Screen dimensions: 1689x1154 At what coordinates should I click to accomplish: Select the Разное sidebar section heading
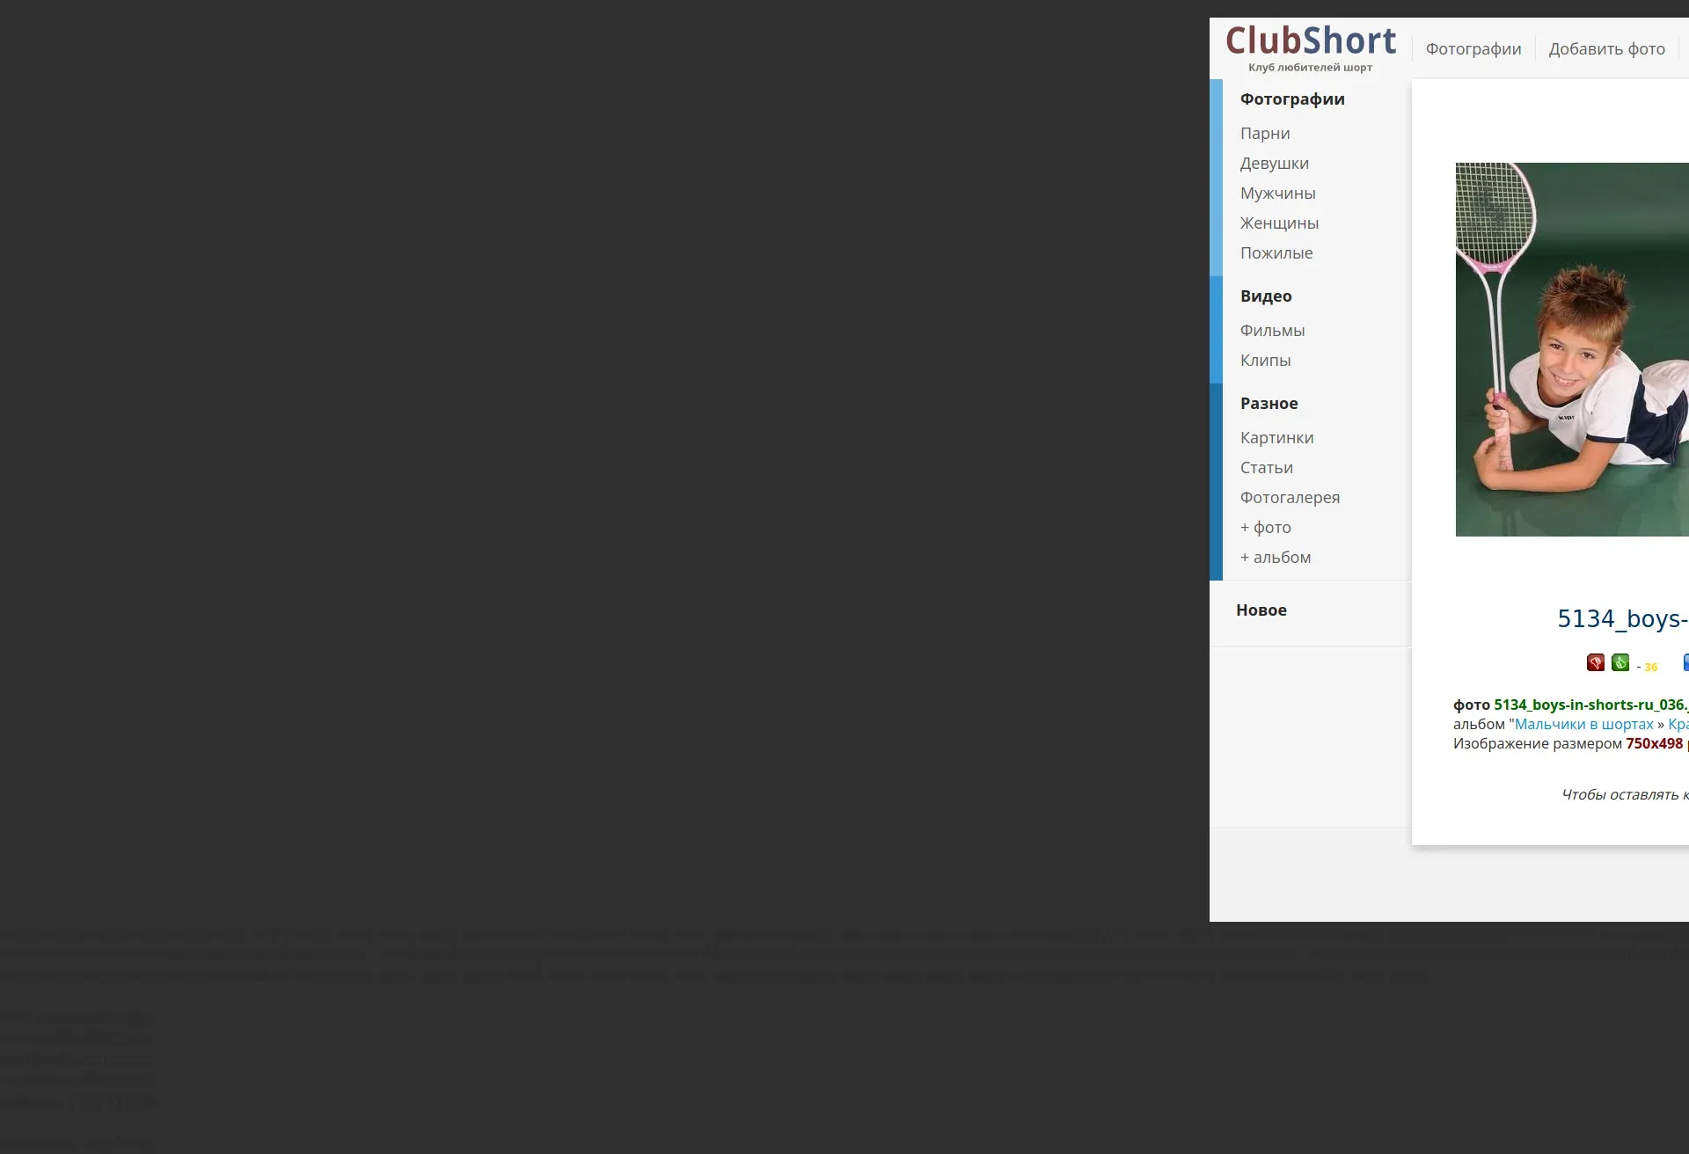[1269, 404]
